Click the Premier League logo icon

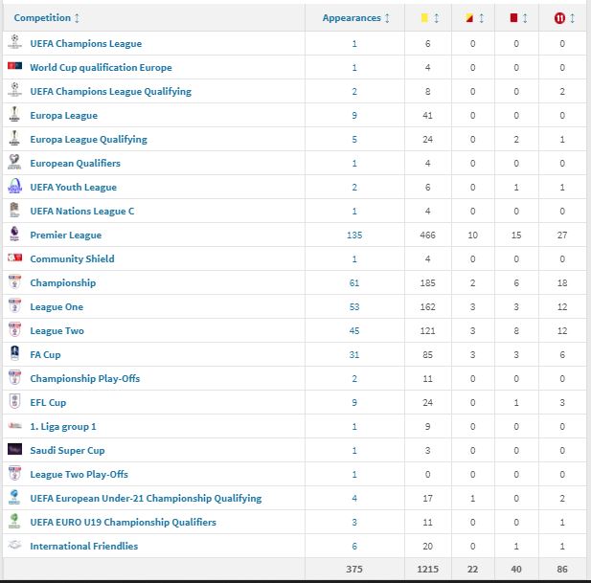point(14,235)
